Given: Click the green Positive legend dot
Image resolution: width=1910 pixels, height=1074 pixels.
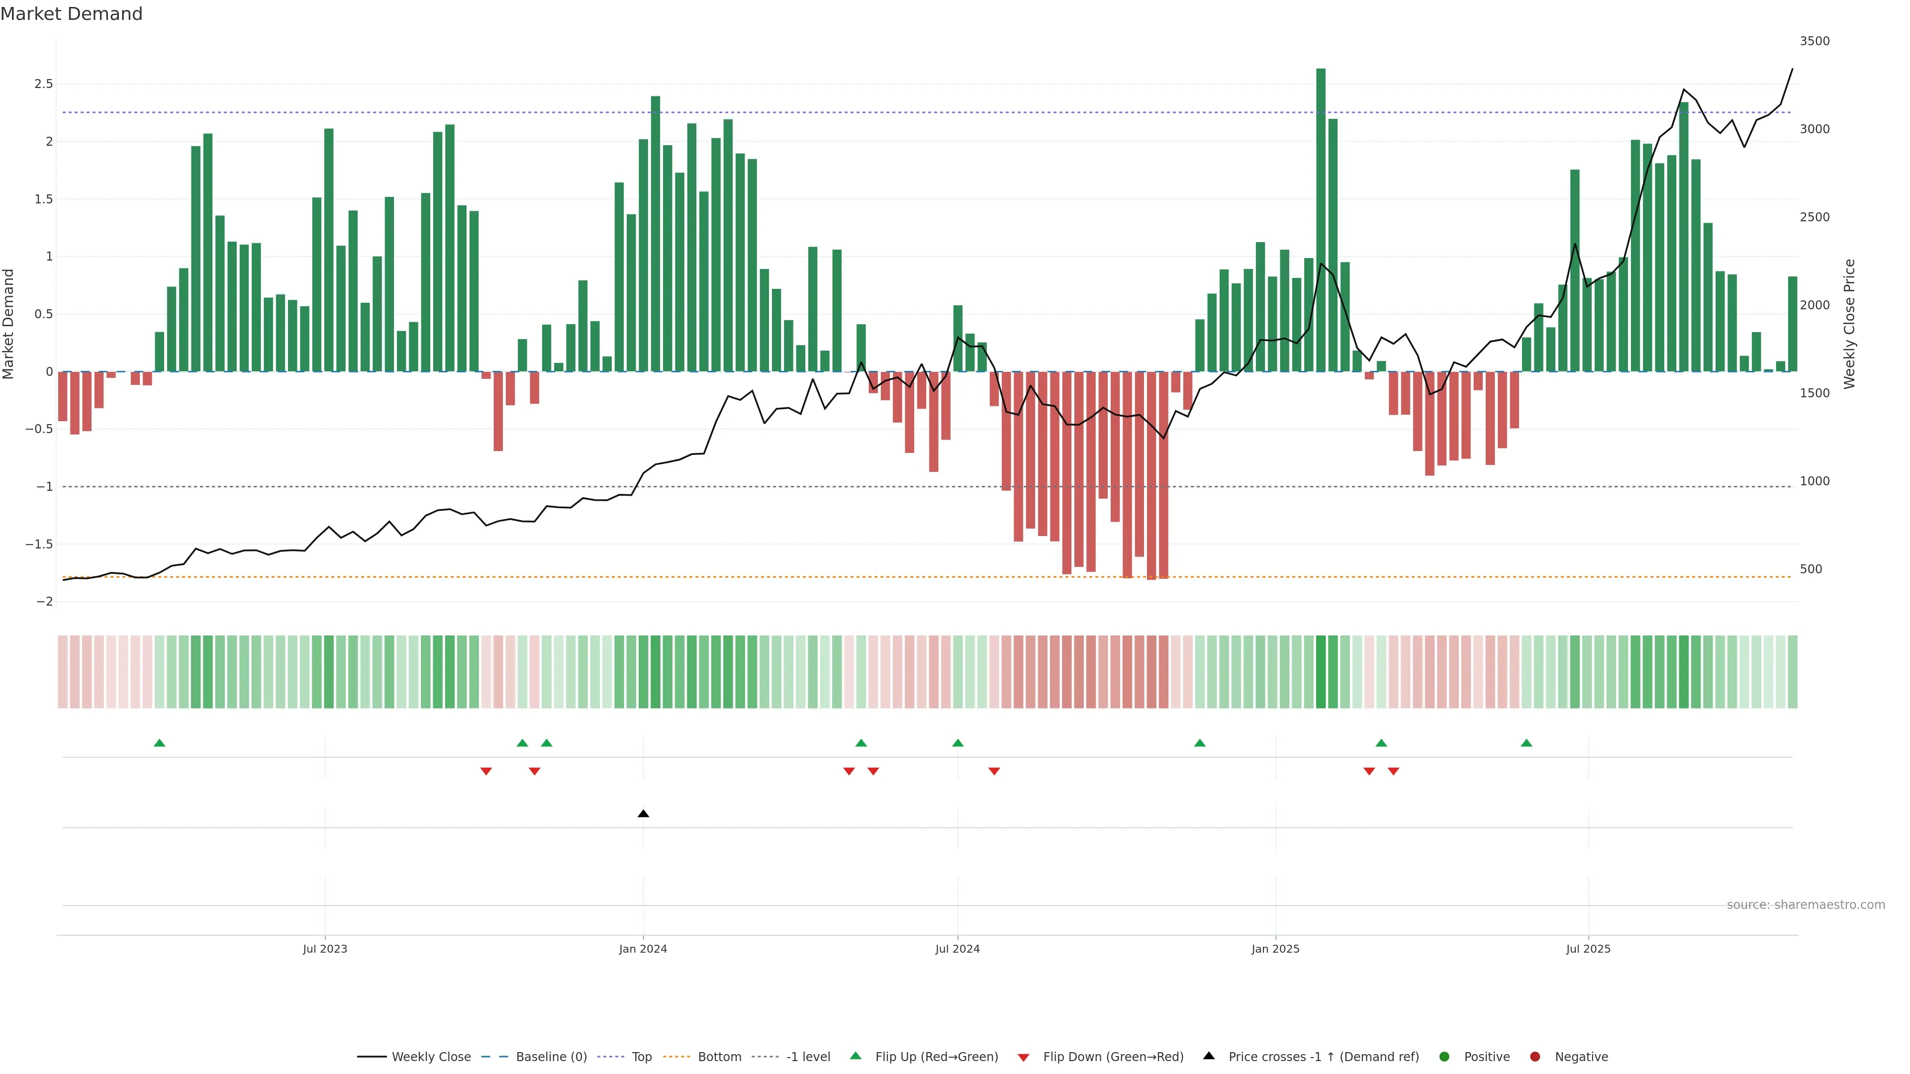Looking at the screenshot, I should [x=1443, y=1057].
